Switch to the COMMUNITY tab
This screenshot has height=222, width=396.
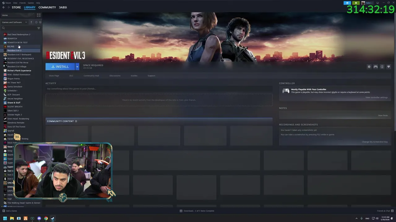coord(47,7)
